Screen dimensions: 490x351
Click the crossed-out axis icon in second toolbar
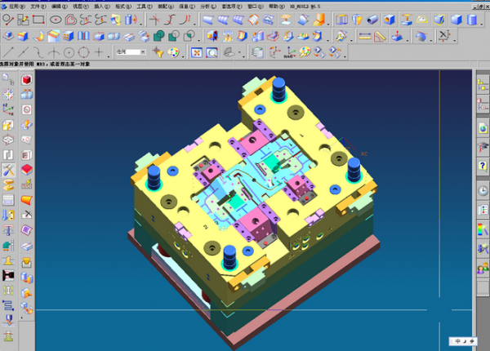click(444, 35)
